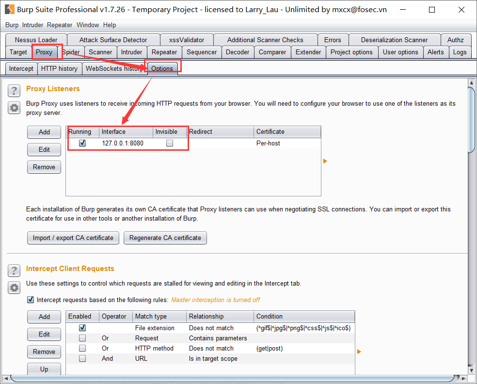Edit the selected intercept rule

44,334
